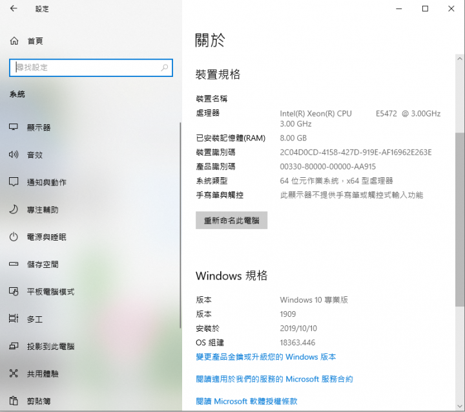Viewport: 465px width, 412px height.
Task: Click the 裝置規格 heading
Action: pos(218,74)
